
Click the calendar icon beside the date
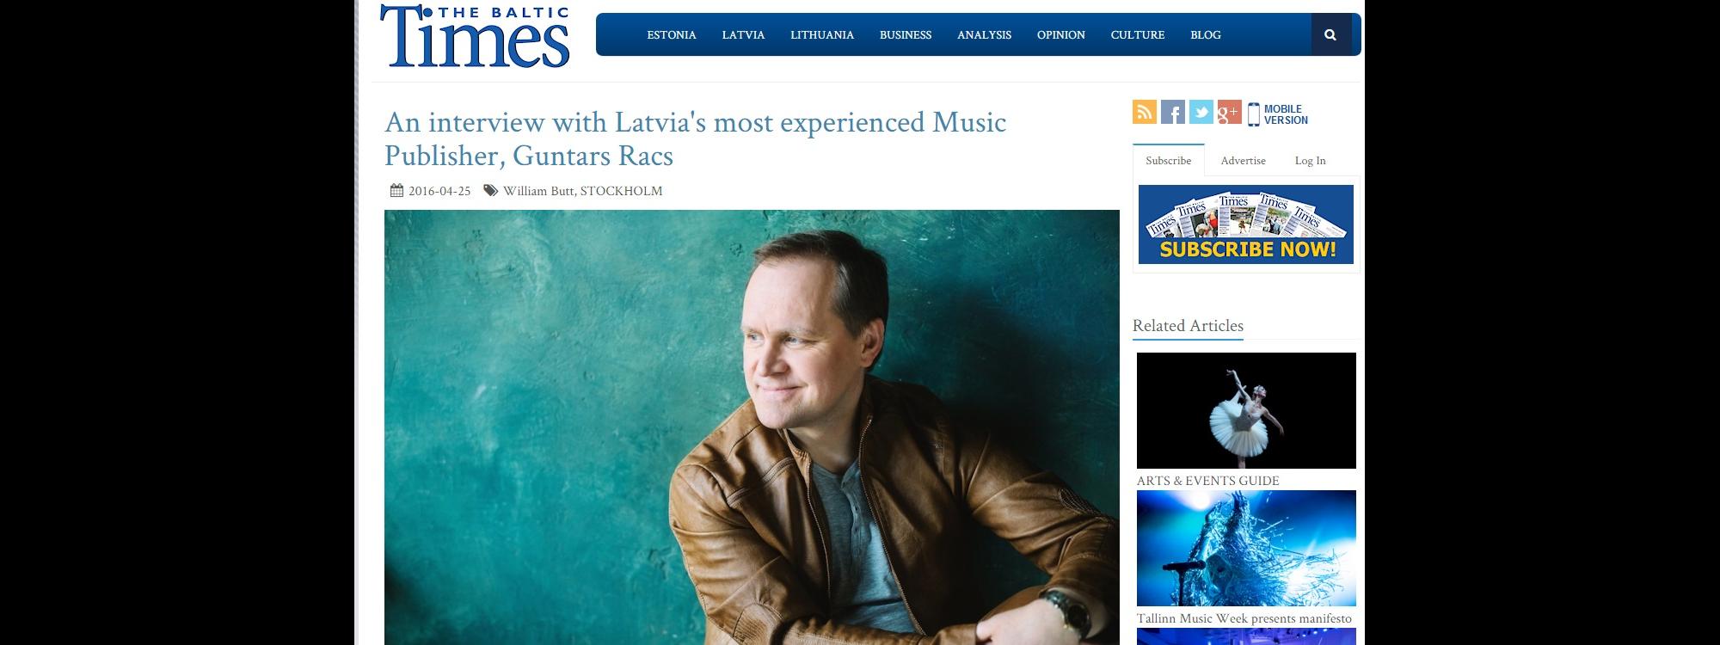[396, 191]
